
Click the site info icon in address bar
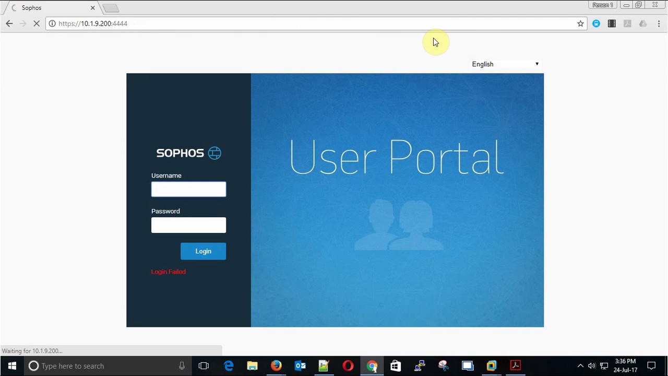pyautogui.click(x=52, y=23)
